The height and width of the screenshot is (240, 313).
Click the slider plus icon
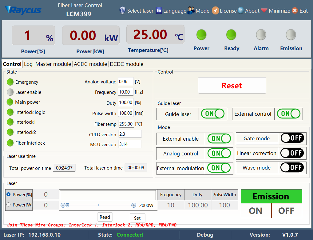pyautogui.click(x=134, y=205)
